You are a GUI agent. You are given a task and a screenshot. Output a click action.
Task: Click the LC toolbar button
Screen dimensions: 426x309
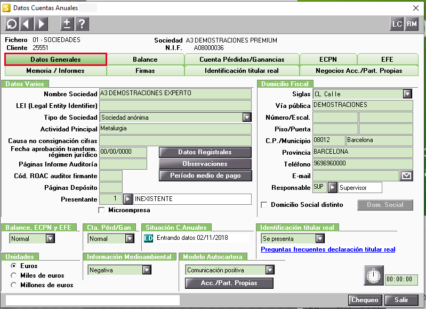tap(397, 24)
